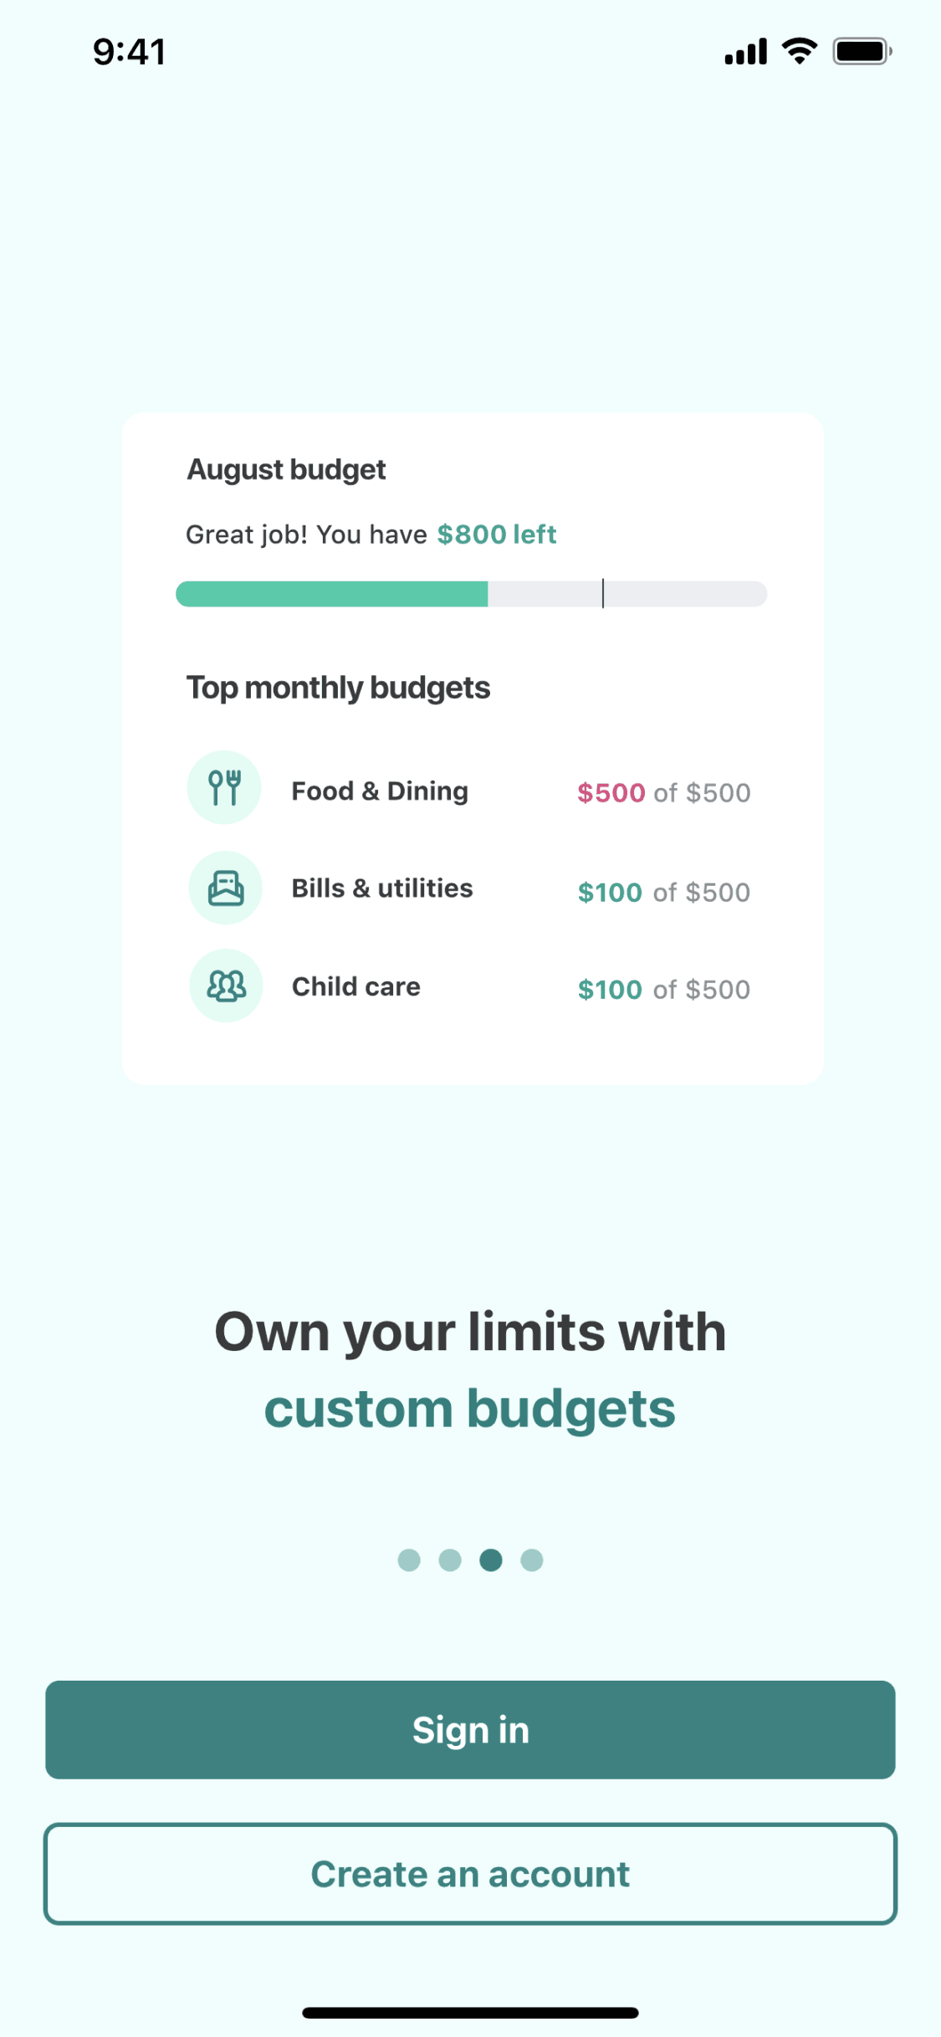Tap the cellular signal bars icon
This screenshot has width=941, height=2037.
pyautogui.click(x=745, y=52)
